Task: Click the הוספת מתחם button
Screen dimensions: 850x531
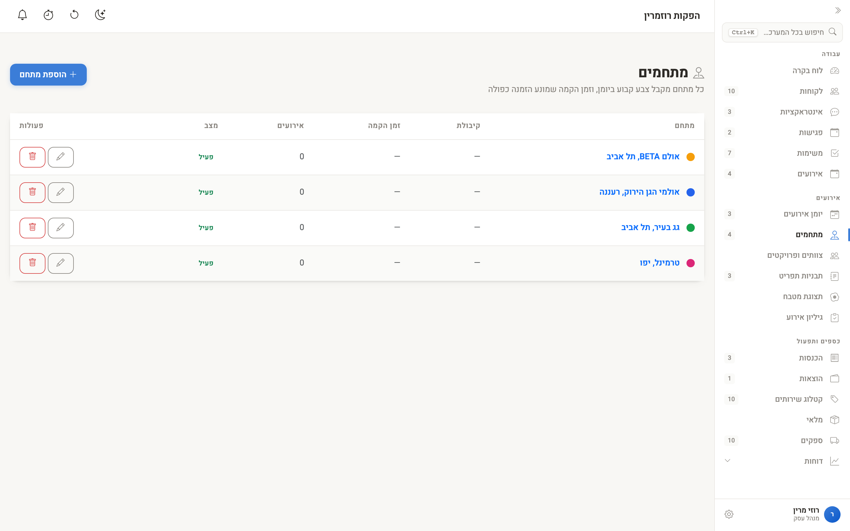Action: (x=48, y=74)
